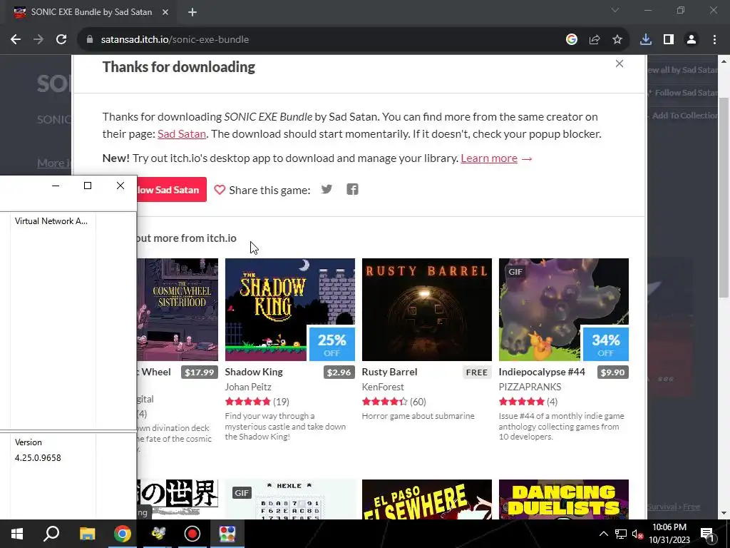Click the address bar URL
The image size is (730, 548).
click(x=175, y=40)
